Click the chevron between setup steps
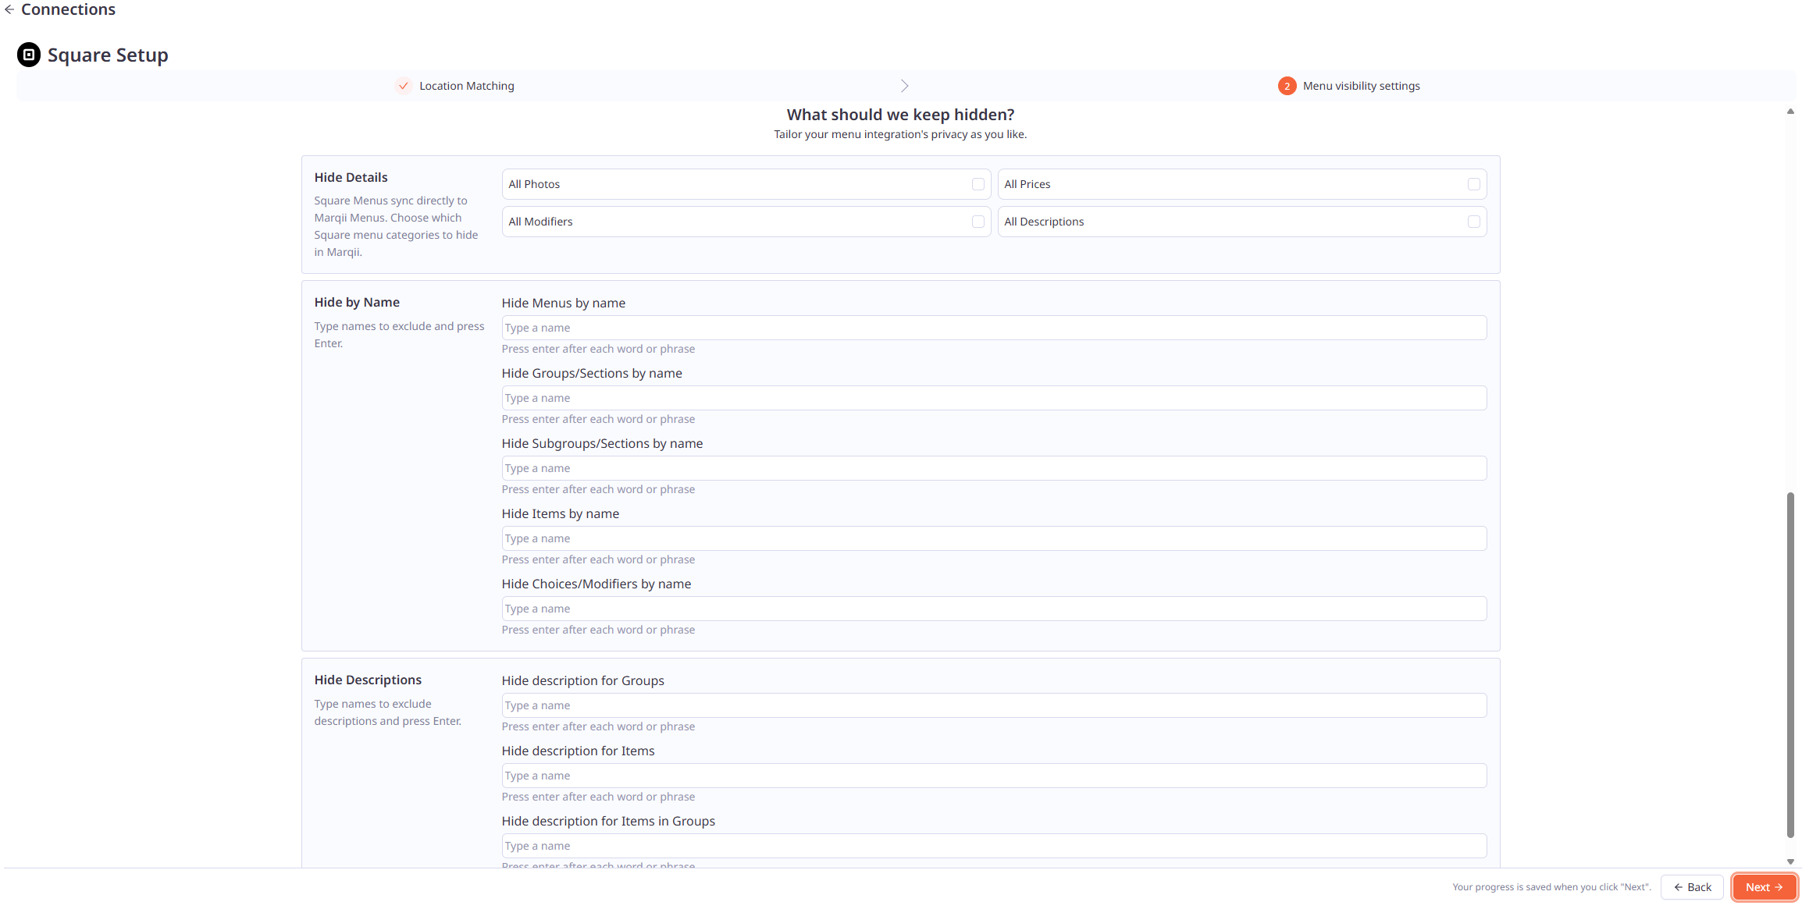This screenshot has height=909, width=1802. click(904, 86)
